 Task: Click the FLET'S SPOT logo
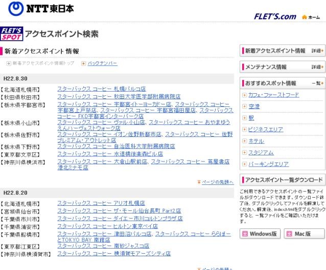point(12,34)
